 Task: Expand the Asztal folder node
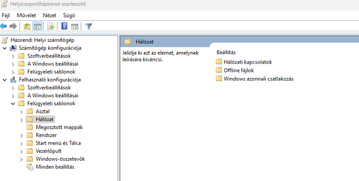tap(22, 112)
